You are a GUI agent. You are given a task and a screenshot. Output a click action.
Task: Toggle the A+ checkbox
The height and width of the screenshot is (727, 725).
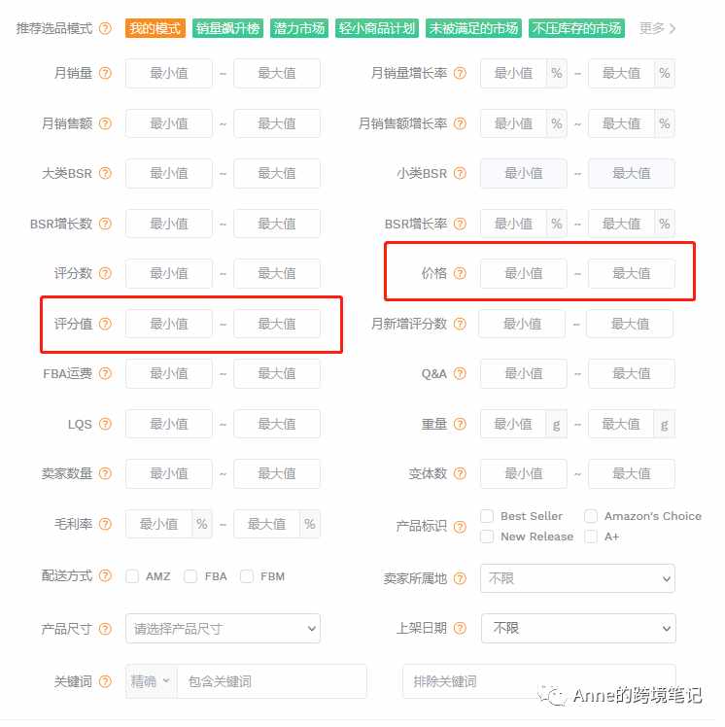pos(591,537)
